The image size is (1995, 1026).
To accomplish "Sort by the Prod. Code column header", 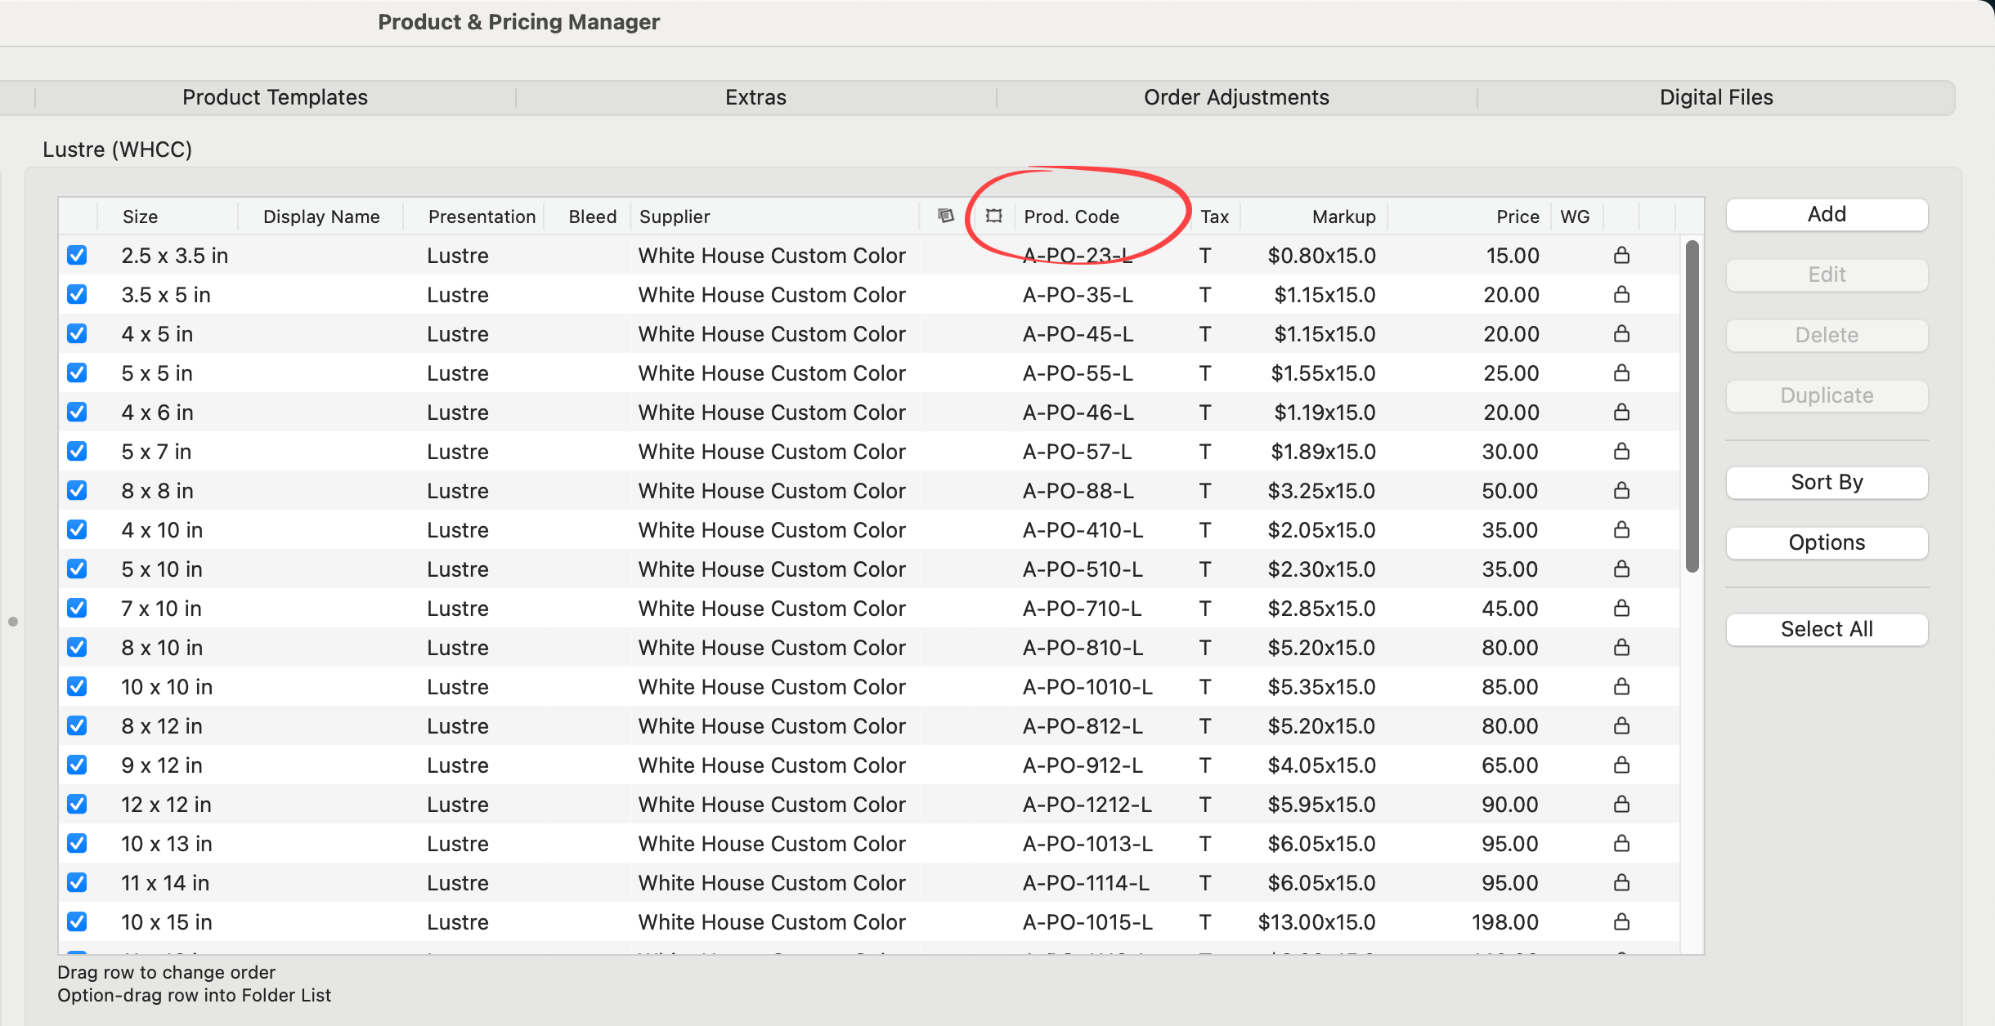I will coord(1071,216).
